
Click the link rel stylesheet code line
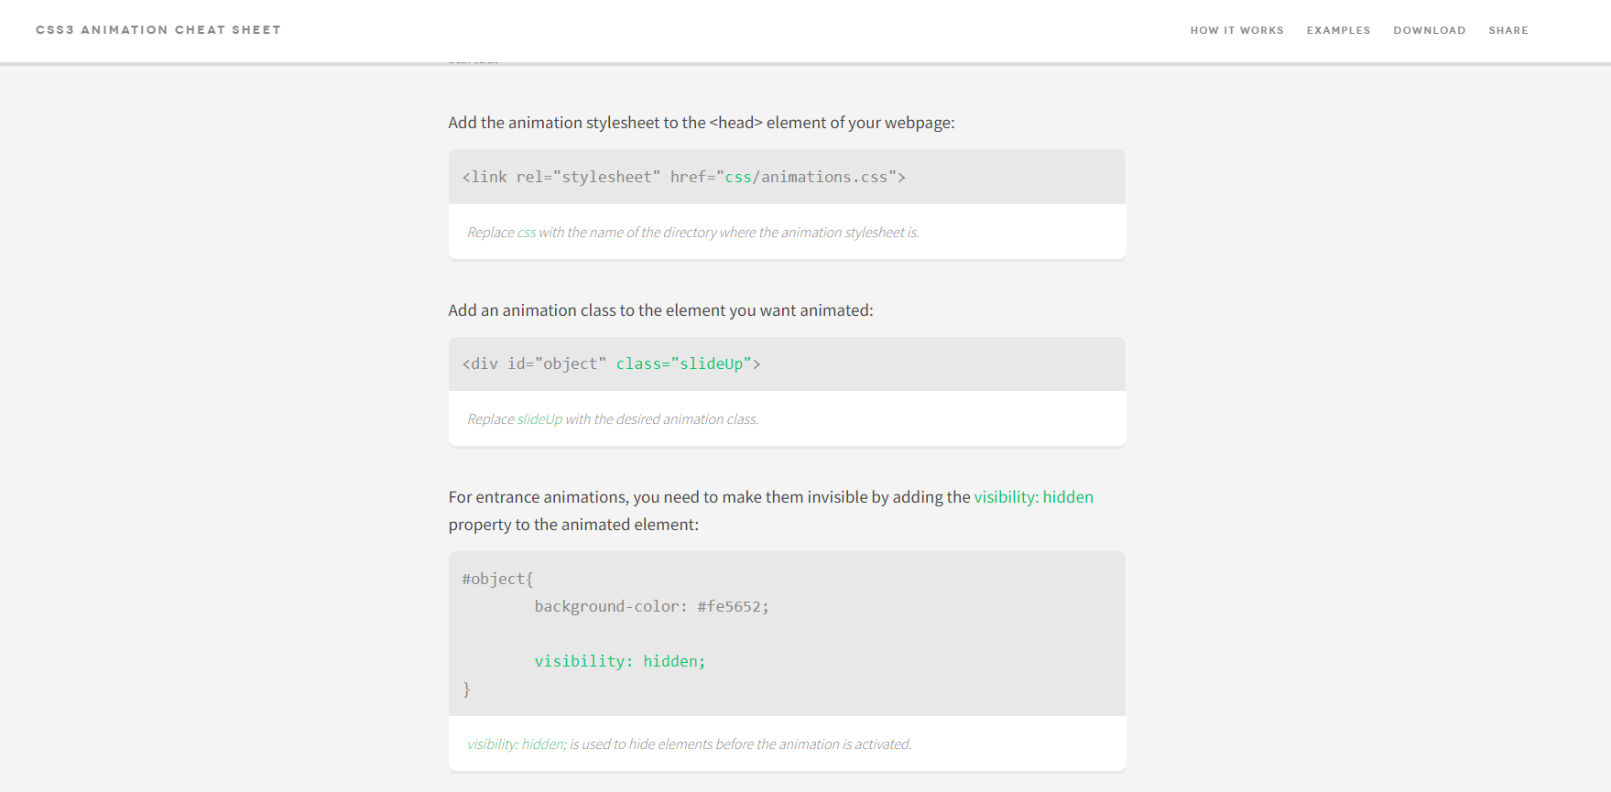click(x=683, y=177)
